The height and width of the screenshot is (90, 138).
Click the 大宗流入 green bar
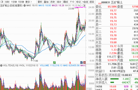[112, 82]
